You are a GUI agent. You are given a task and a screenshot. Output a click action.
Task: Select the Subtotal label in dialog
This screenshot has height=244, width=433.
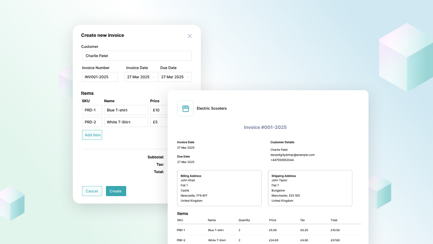coord(156,157)
